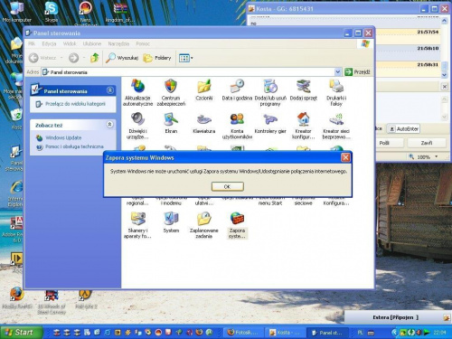Open Konta użytkowników icon
Image resolution: width=452 pixels, height=339 pixels.
[x=237, y=126]
